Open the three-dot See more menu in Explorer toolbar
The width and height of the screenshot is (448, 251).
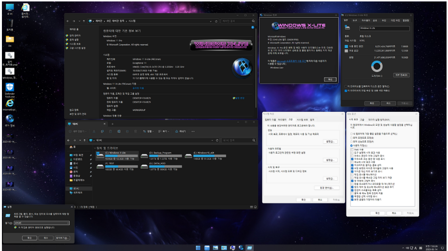tap(193, 131)
